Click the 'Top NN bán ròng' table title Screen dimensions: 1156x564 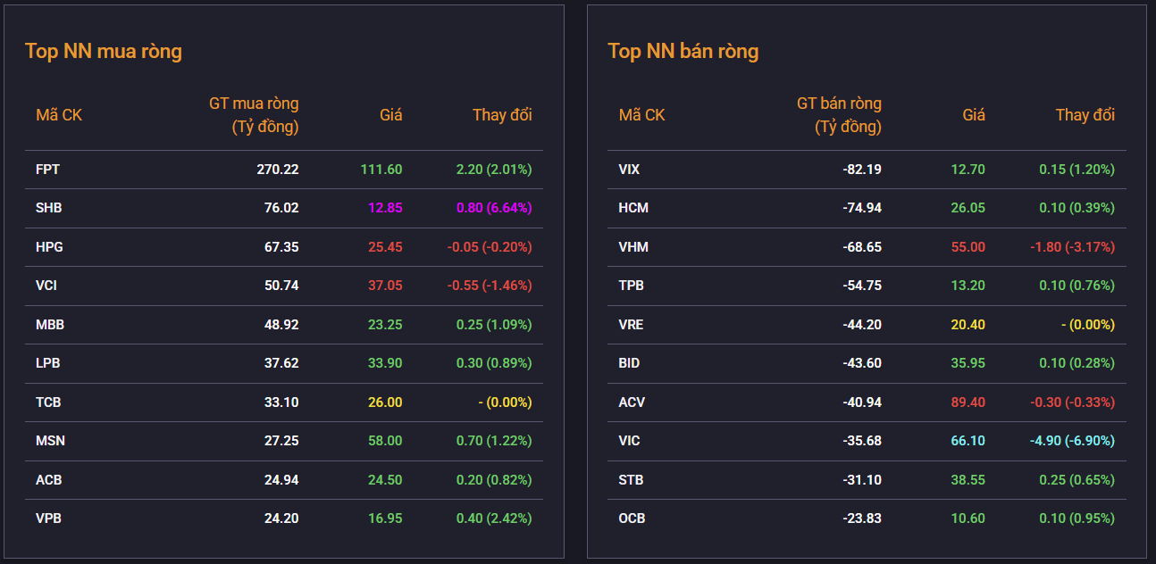(683, 51)
